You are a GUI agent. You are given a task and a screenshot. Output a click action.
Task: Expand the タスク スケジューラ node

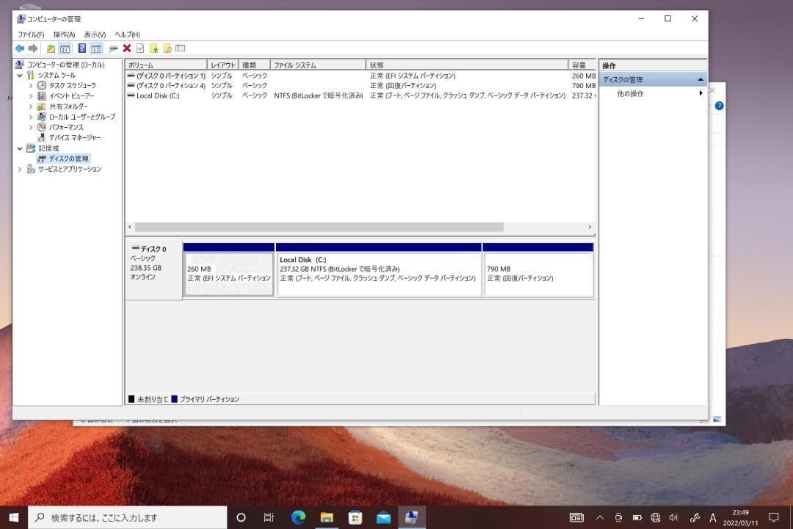[30, 85]
